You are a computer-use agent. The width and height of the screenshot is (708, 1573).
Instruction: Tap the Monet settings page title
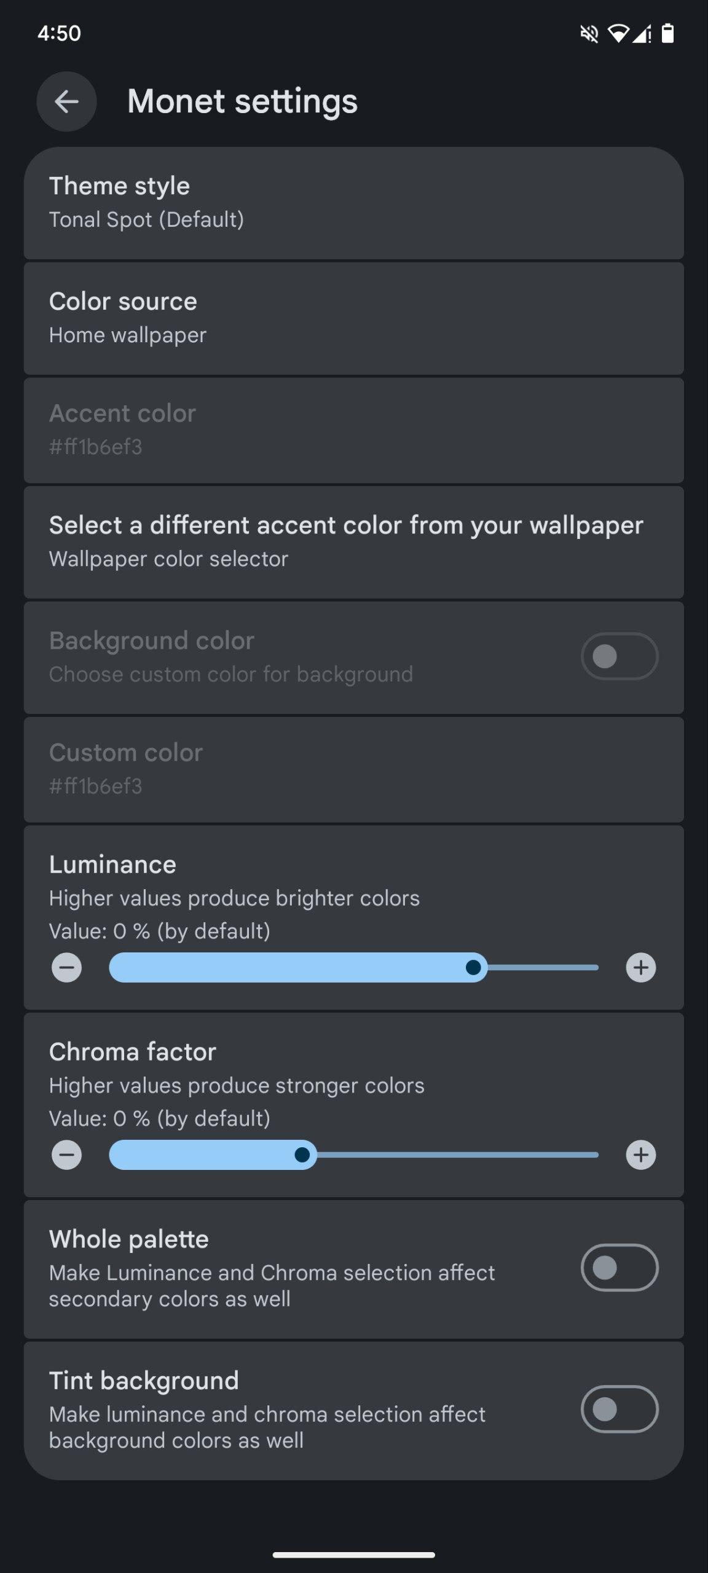tap(242, 101)
